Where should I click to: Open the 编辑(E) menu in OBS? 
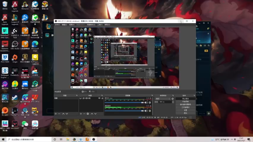pos(65,25)
